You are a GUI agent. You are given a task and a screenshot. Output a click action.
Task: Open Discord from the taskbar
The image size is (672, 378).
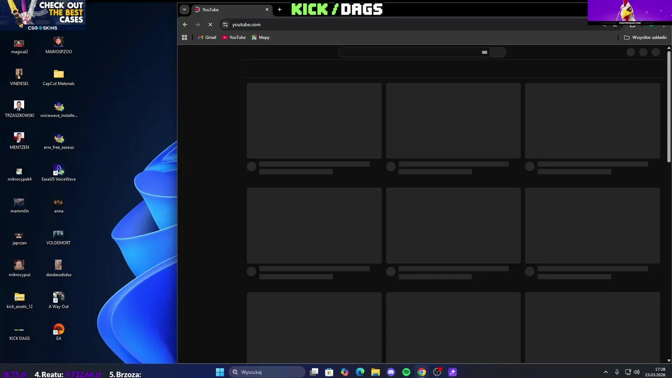[x=391, y=372]
